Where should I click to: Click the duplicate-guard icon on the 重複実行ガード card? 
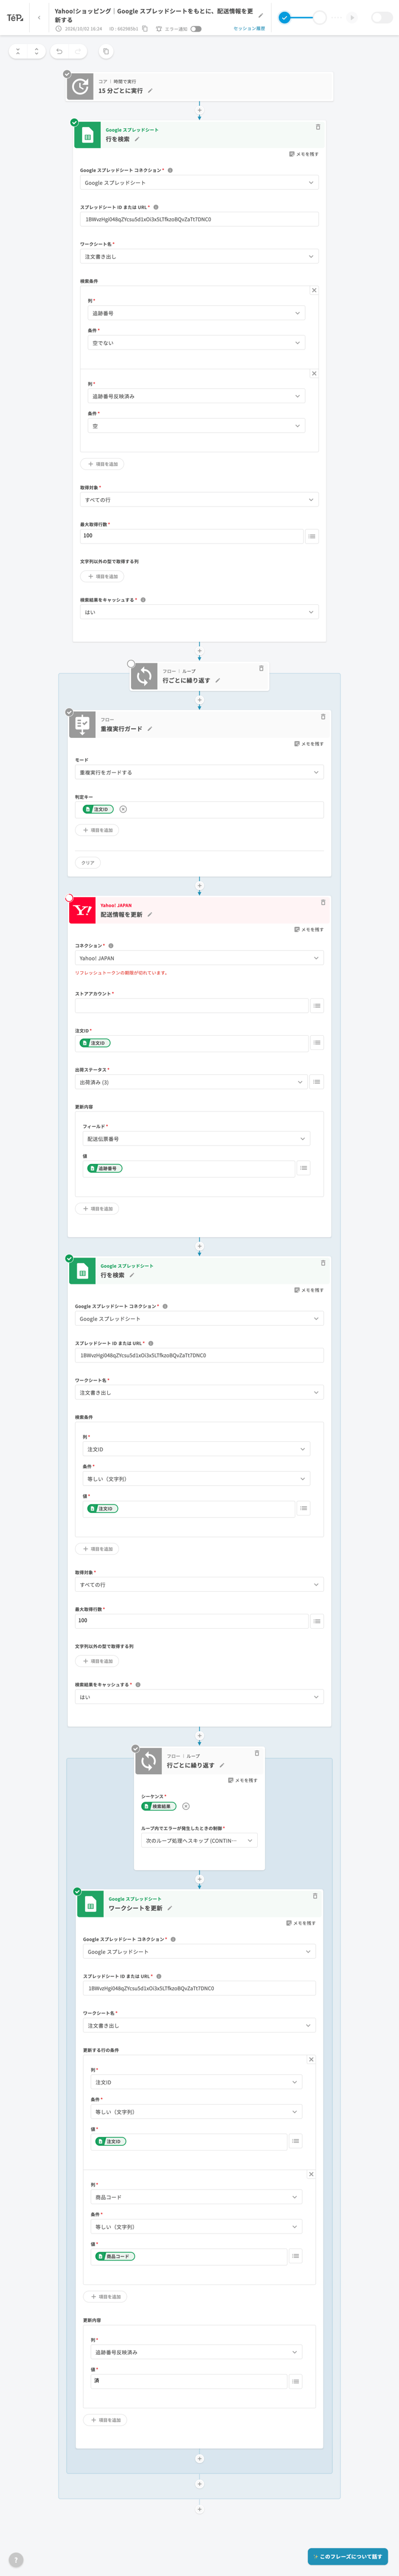coord(83,725)
